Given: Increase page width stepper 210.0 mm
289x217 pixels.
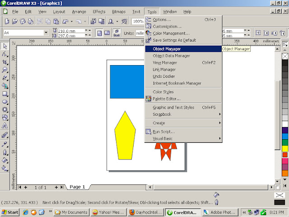Looking at the screenshot, I should pos(89,30).
